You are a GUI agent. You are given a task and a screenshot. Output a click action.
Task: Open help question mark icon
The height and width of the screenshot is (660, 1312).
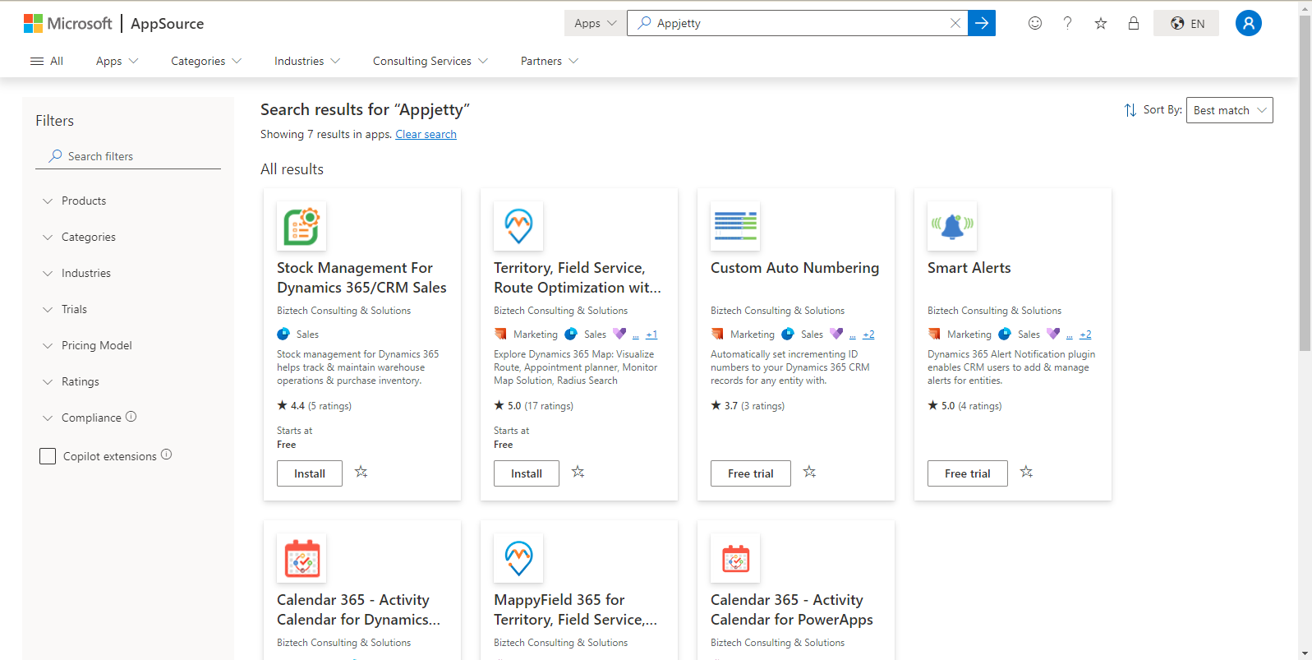[1067, 23]
